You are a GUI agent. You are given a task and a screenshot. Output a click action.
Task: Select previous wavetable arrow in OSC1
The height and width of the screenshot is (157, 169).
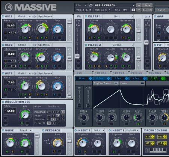33,17
